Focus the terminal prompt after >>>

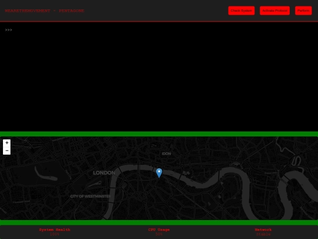tap(8, 30)
